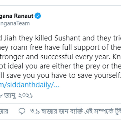The width and height of the screenshot is (121, 121).
Task: Click the line "save you you have to save yourself"
Action: 60,76
